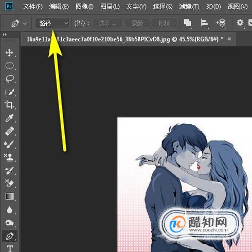Click the couple illustration on canvas

[185, 185]
